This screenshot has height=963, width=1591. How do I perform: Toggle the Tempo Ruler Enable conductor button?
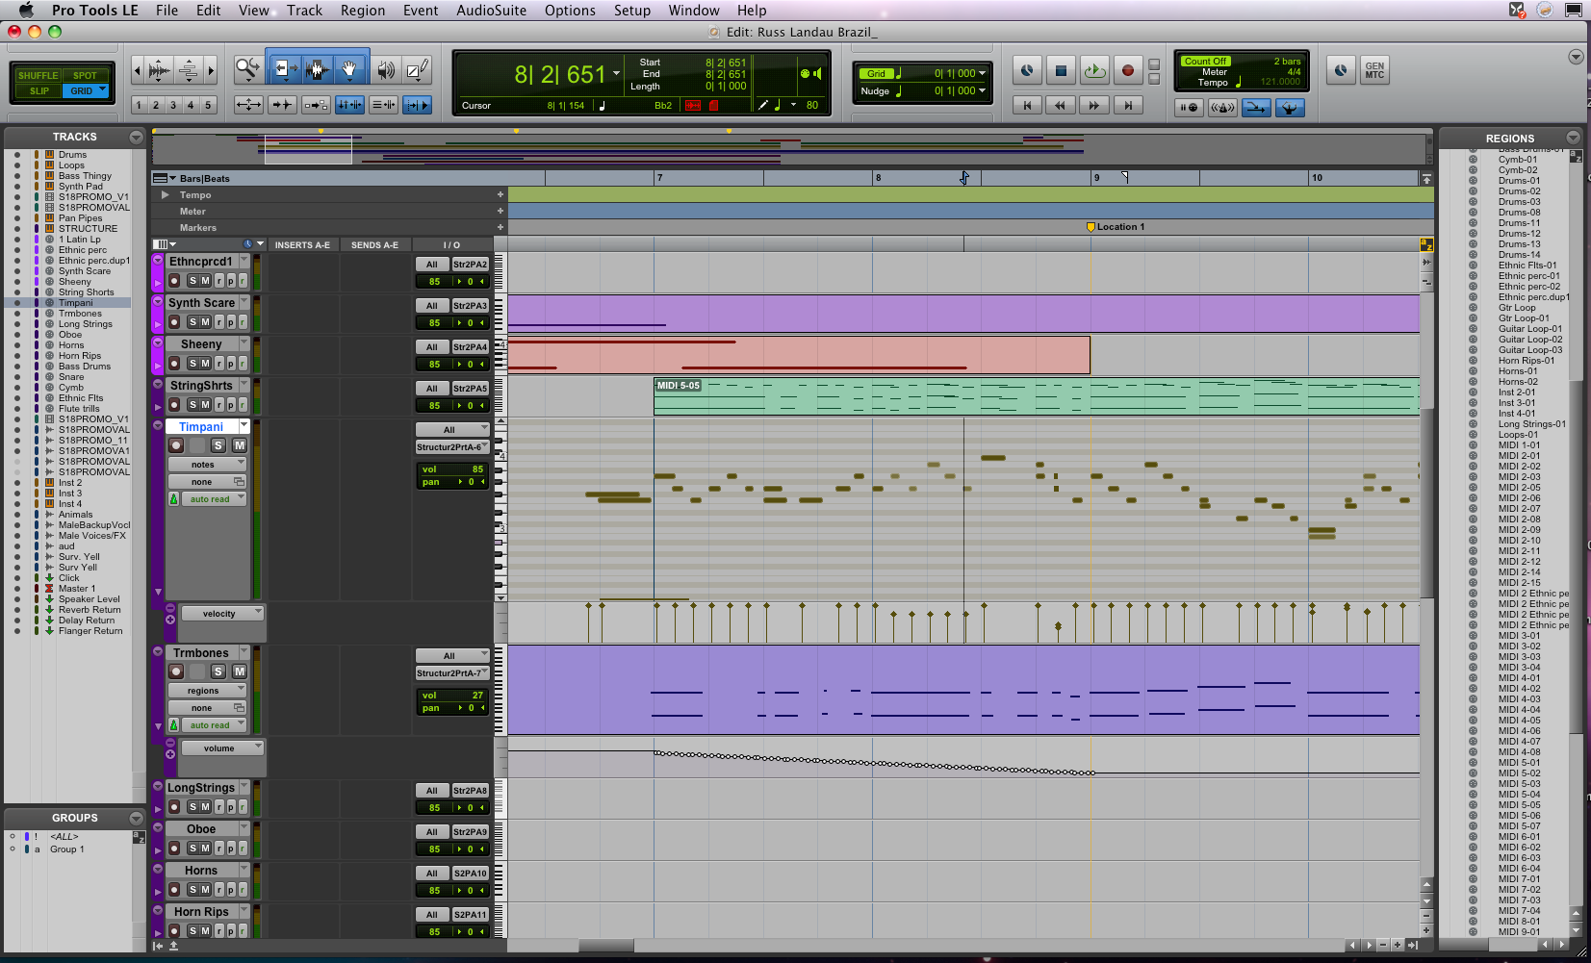(x=1290, y=107)
